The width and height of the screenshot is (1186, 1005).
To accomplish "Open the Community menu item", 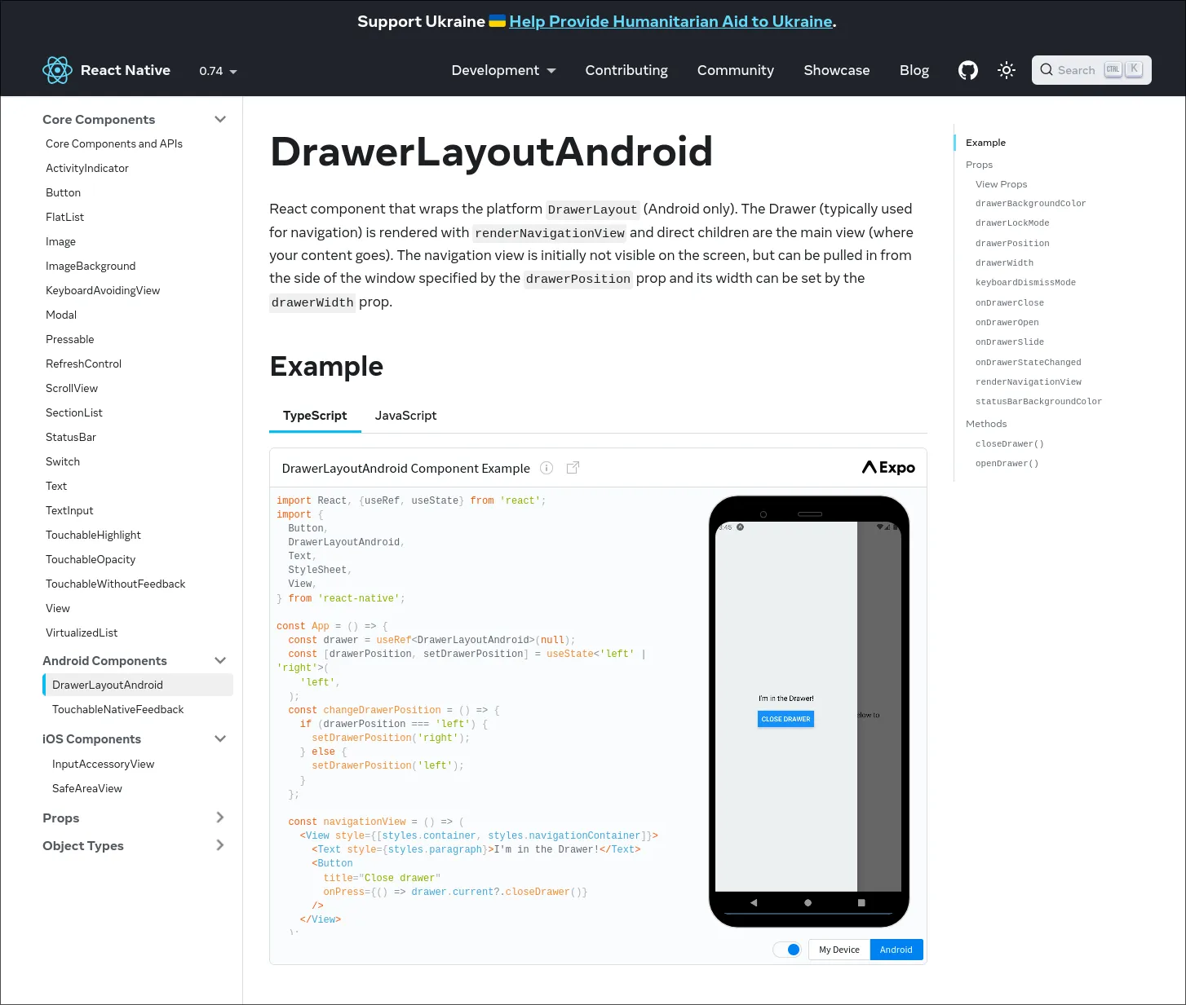I will [x=735, y=70].
